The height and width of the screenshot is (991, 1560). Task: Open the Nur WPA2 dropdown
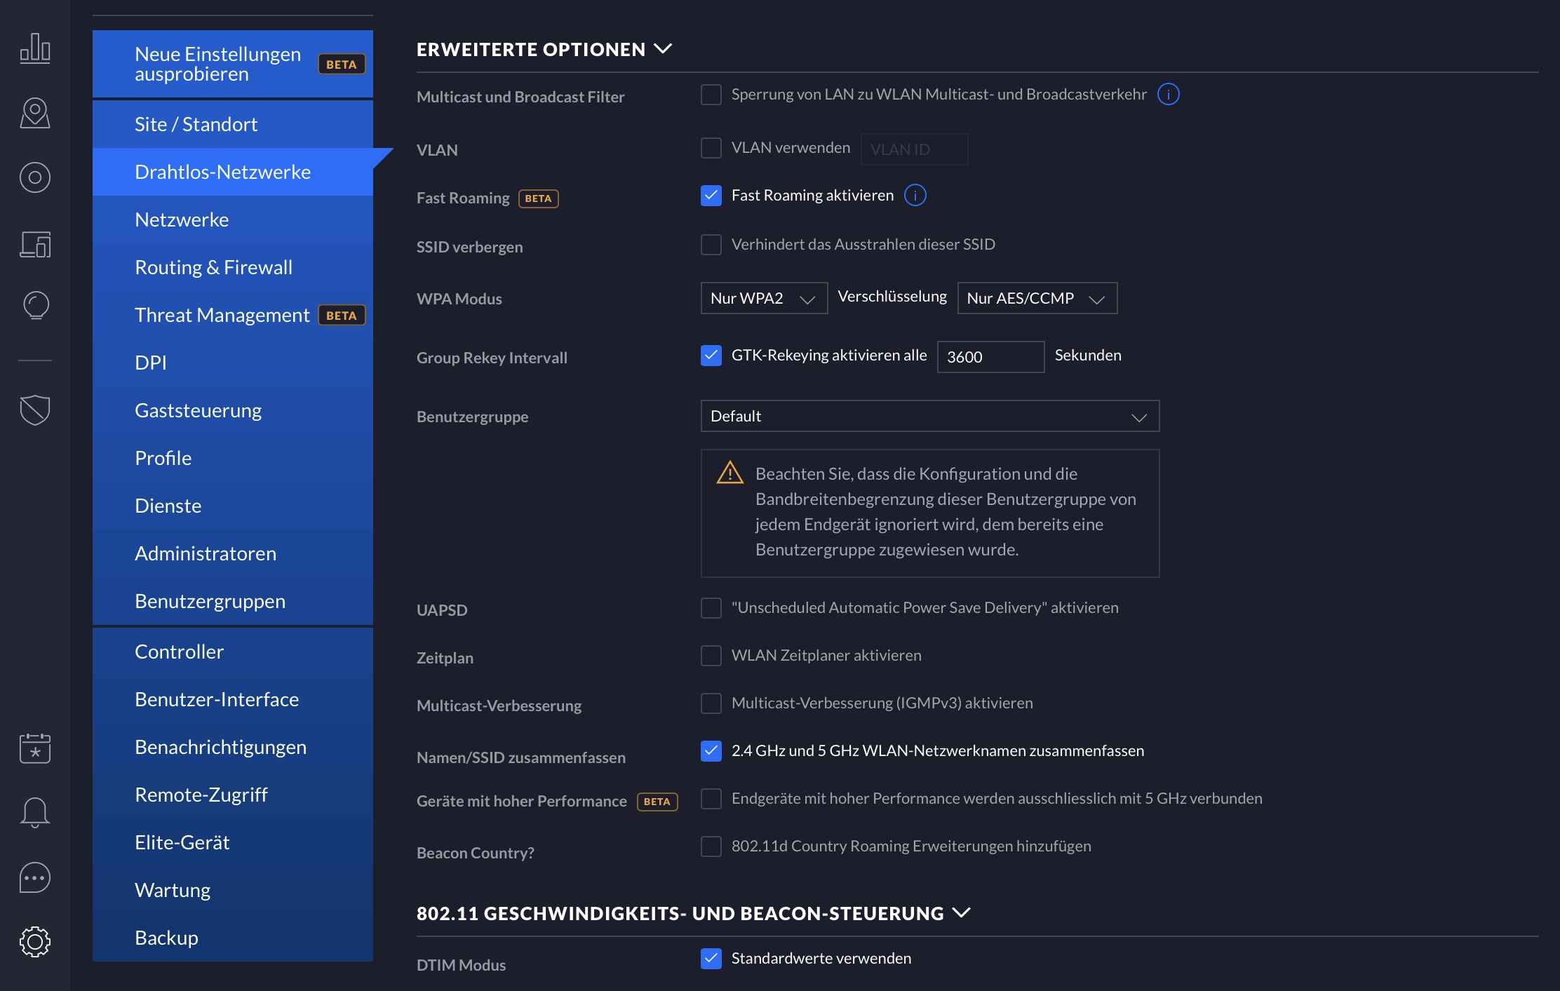point(763,299)
